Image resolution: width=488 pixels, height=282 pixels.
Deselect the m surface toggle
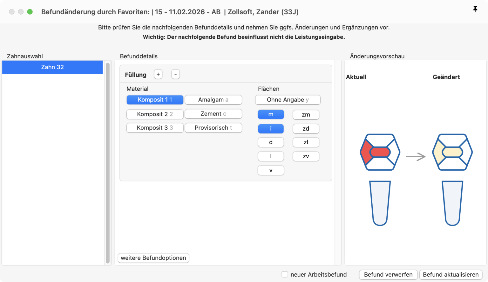(x=271, y=115)
